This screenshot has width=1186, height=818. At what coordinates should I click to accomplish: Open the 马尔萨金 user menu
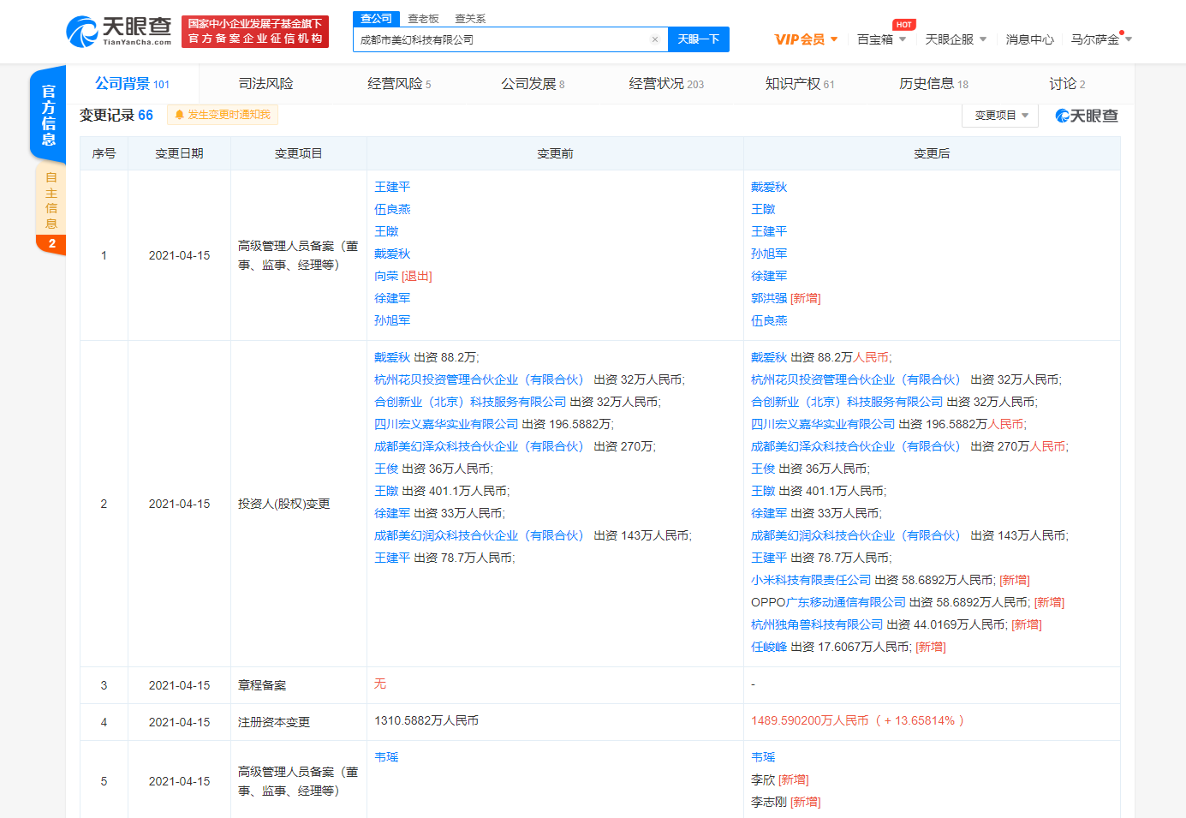tap(1101, 39)
